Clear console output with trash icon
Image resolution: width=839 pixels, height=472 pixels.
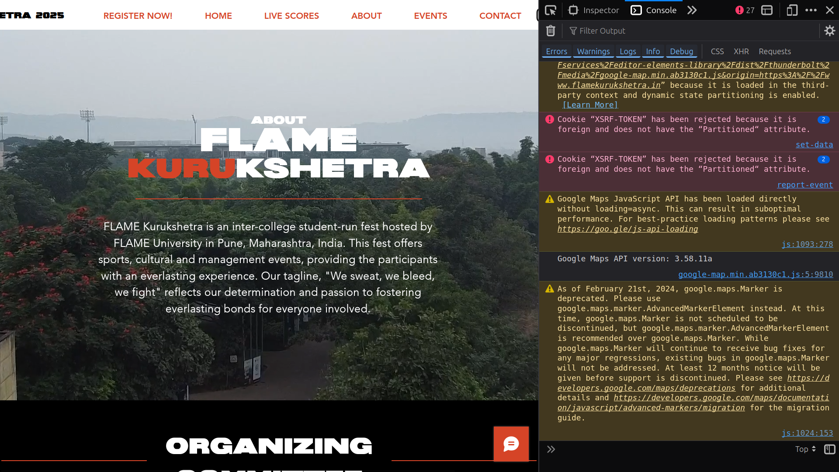[x=551, y=31]
